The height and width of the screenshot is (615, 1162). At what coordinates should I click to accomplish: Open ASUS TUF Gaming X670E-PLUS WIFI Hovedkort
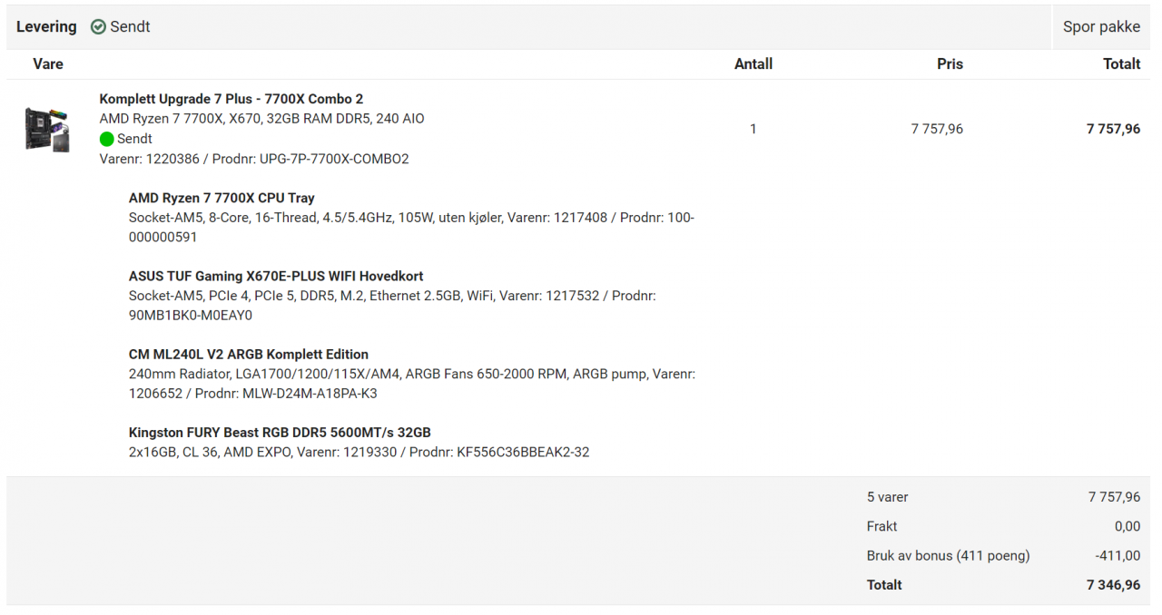tap(276, 276)
